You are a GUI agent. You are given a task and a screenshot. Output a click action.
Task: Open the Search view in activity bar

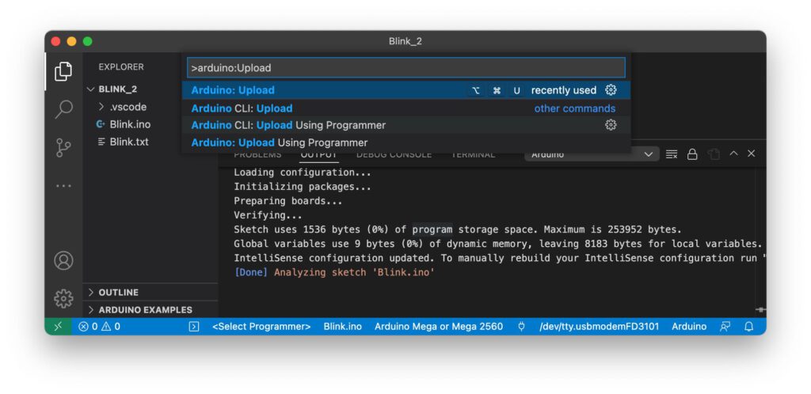(x=63, y=109)
